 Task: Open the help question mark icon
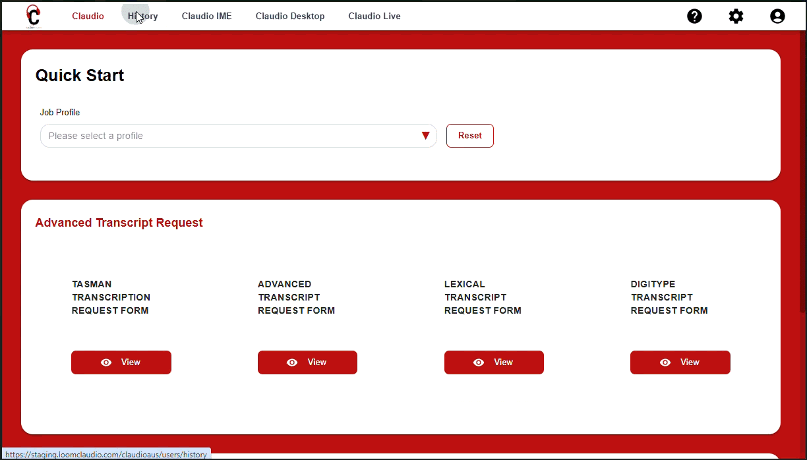tap(694, 16)
